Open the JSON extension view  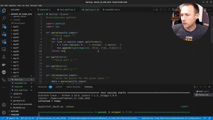[4, 72]
